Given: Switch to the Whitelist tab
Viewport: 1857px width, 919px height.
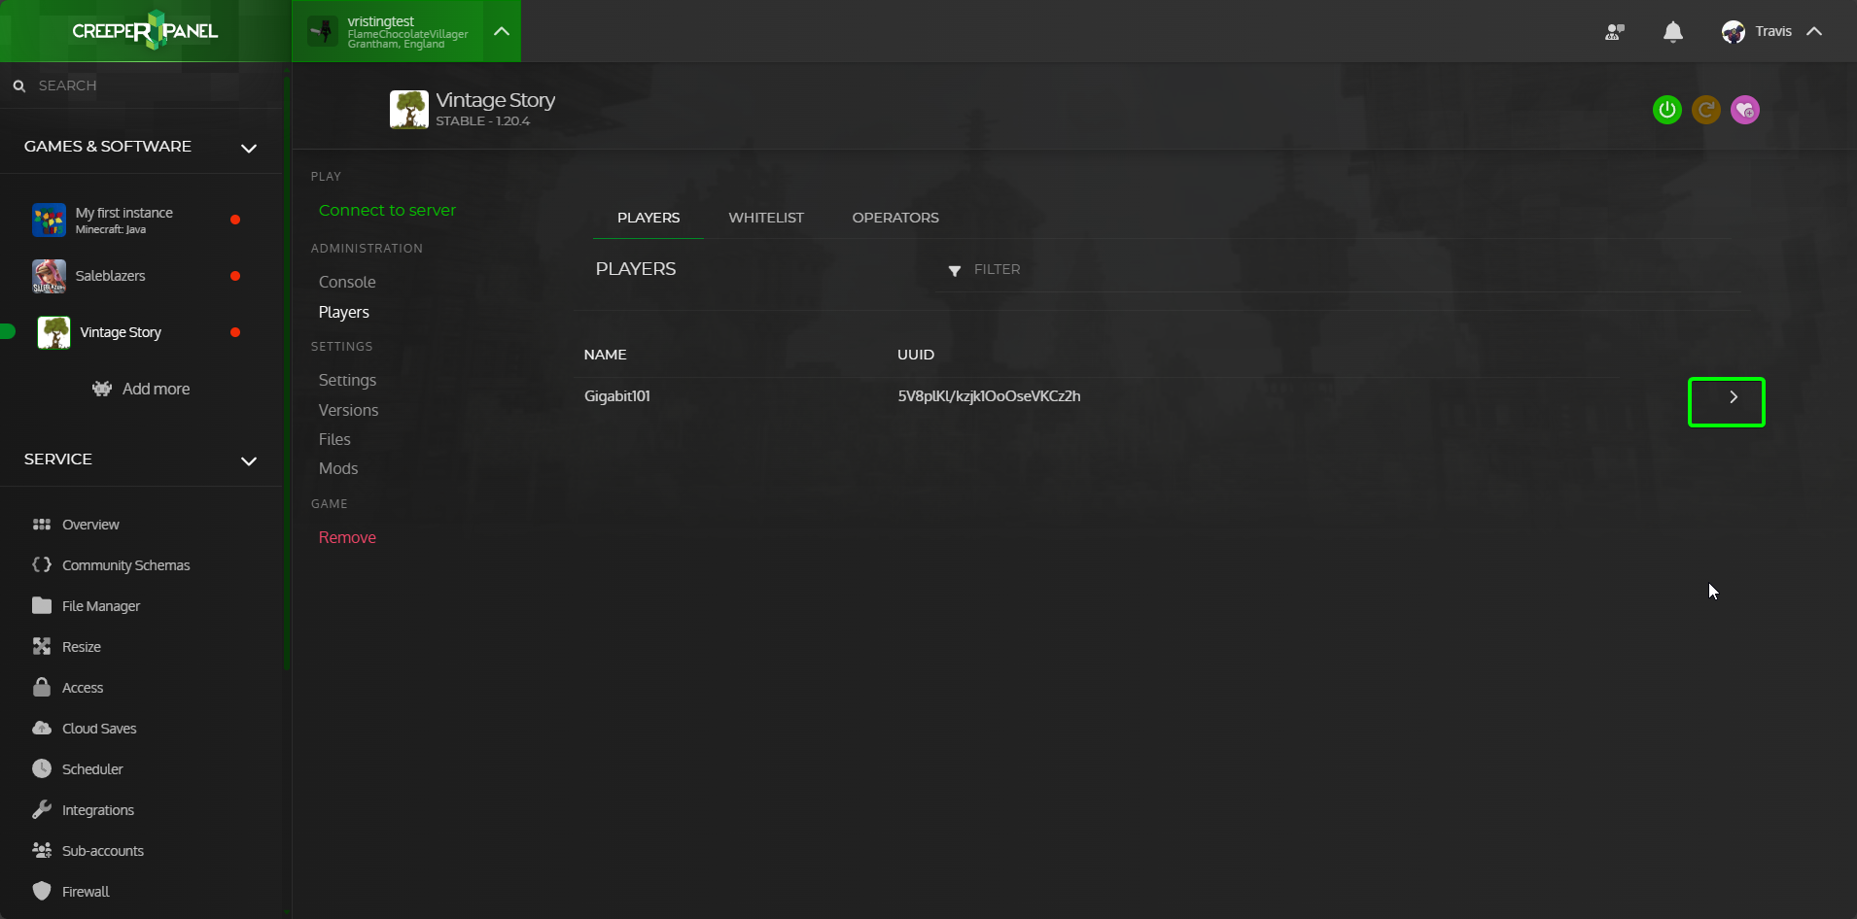Looking at the screenshot, I should (766, 218).
